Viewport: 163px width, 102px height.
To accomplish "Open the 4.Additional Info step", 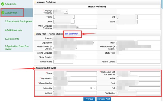I will click(x=13, y=30).
